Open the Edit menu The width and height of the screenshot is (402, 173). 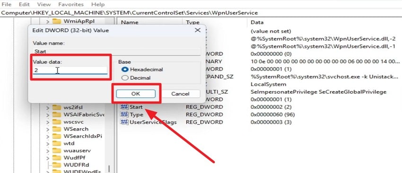point(24,4)
